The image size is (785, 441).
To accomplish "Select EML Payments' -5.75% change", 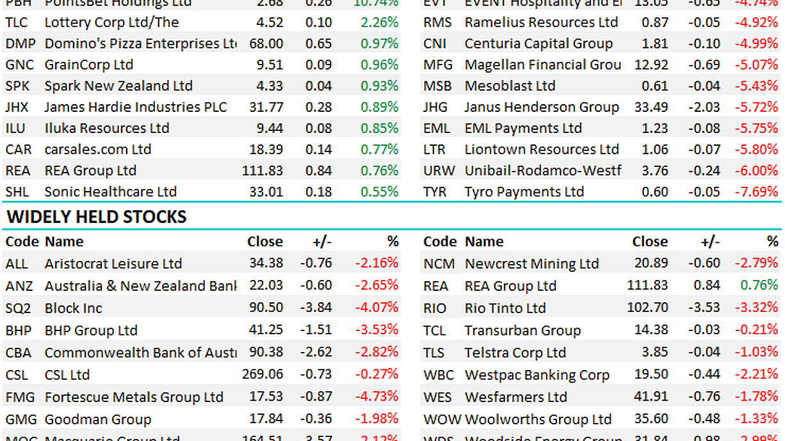I will [x=756, y=128].
